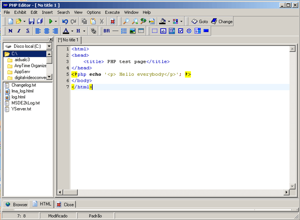300x220 pixels.
Task: Click the paint bucket fill color icon
Action: [x=163, y=21]
